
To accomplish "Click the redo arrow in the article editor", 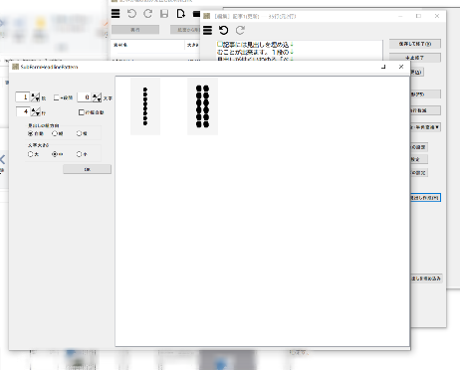I will 240,31.
